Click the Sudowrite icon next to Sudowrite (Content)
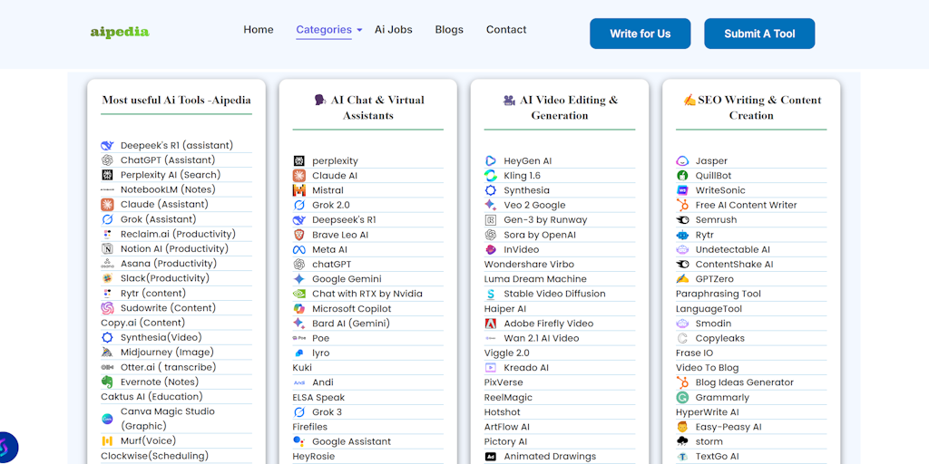929x464 pixels. click(x=107, y=308)
